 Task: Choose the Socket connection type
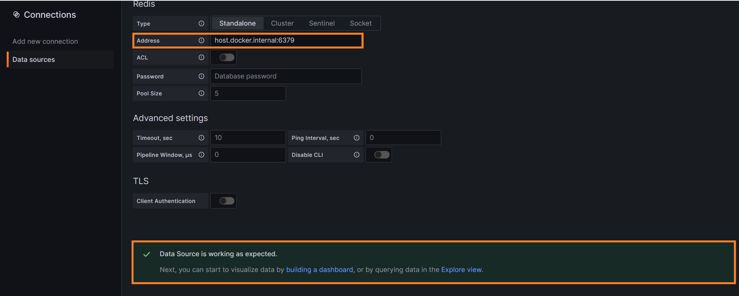360,23
